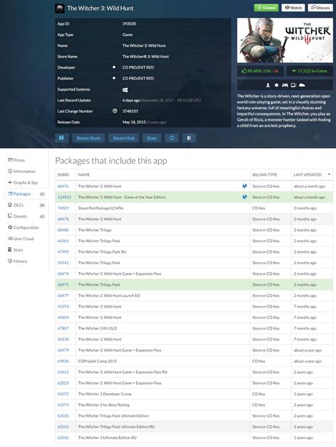Image resolution: width=336 pixels, height=447 pixels.
Task: Open the Depots sidebar tab
Action: tap(26, 216)
